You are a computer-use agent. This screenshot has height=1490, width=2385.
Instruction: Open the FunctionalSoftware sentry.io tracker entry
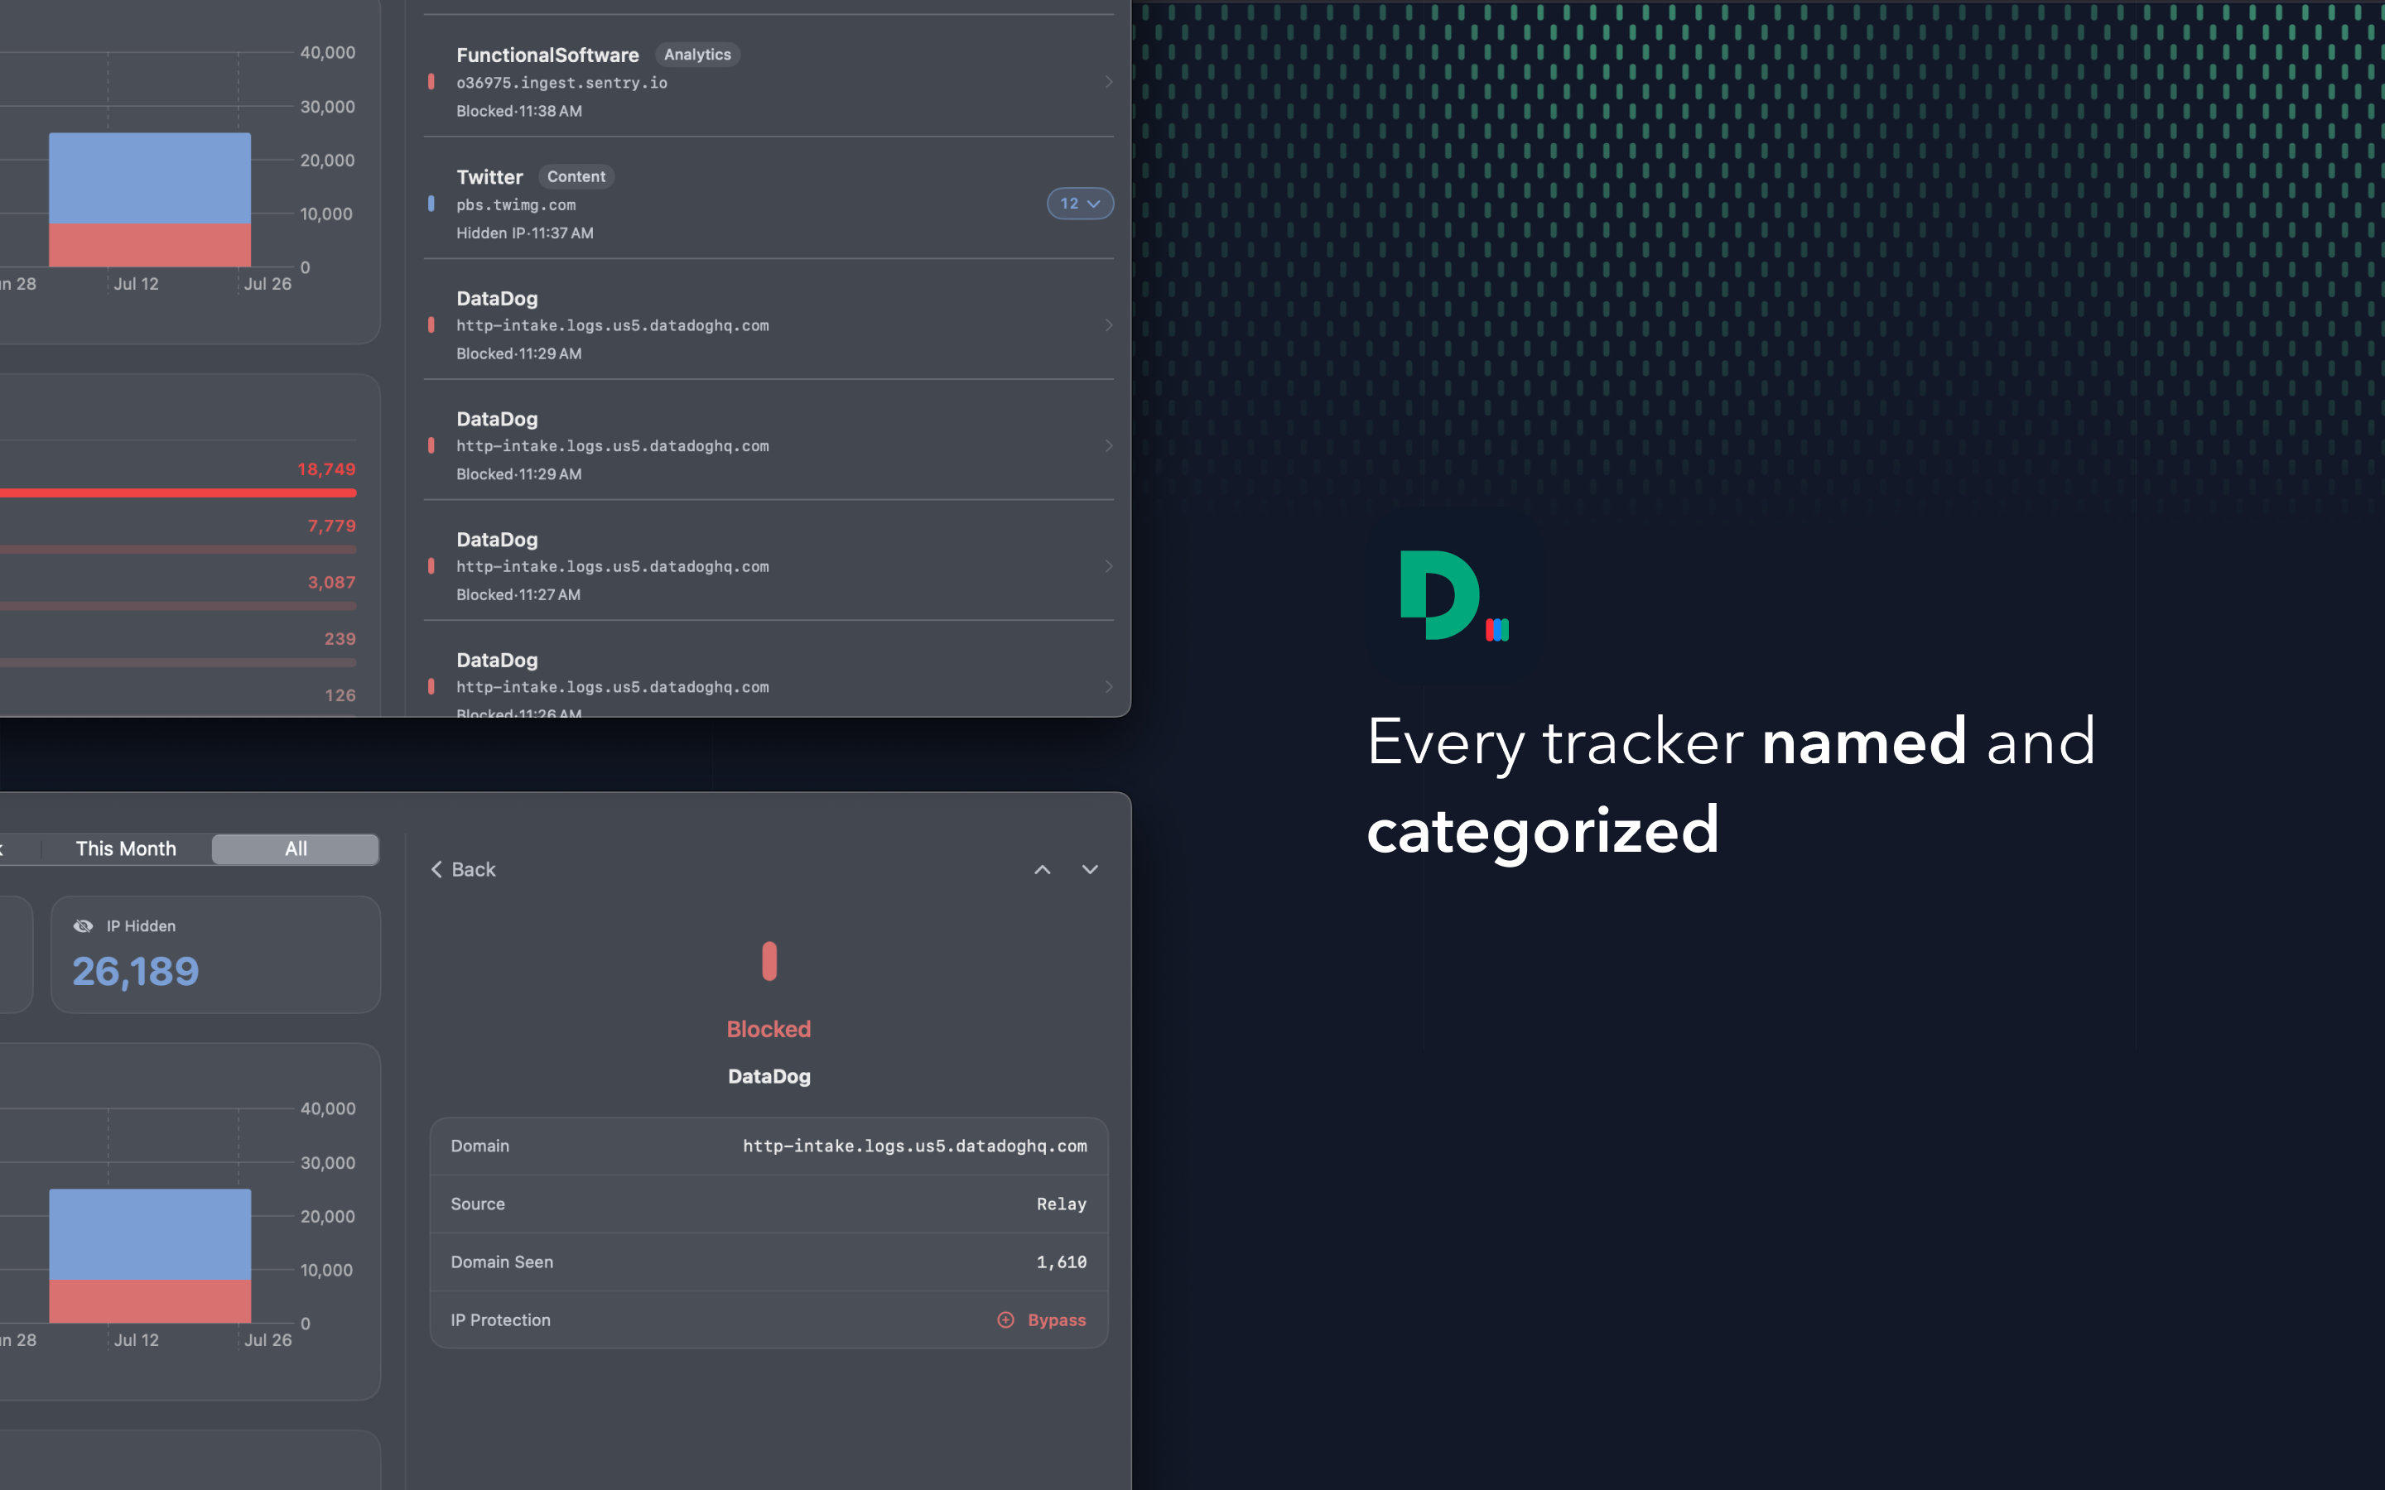coord(768,82)
